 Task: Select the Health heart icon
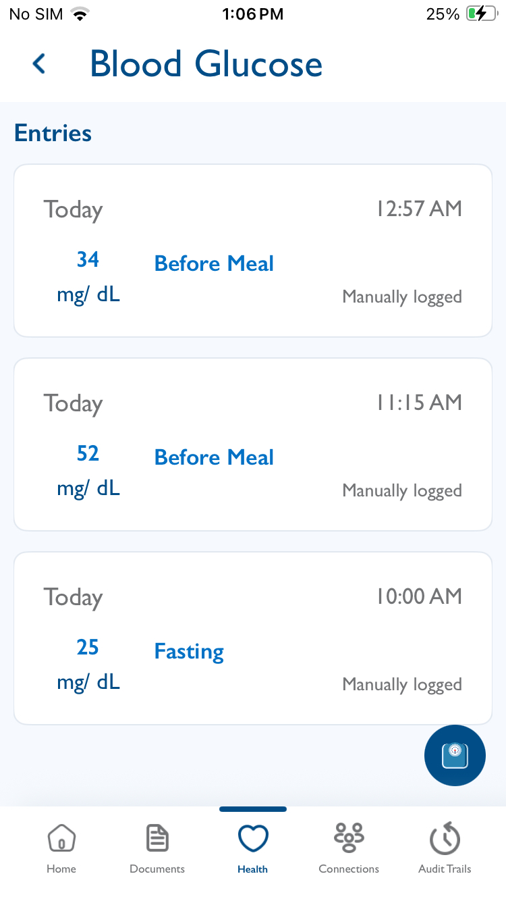(253, 839)
